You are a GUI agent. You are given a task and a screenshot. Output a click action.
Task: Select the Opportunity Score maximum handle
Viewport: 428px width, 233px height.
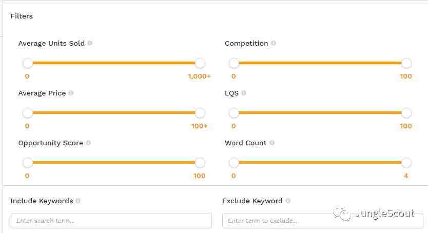[200, 163]
